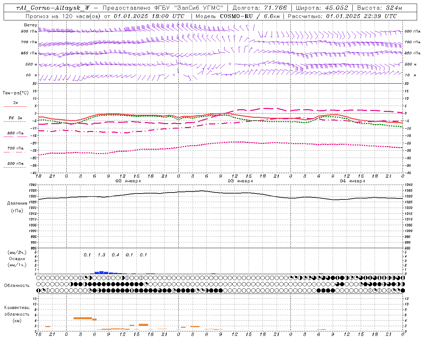
Task: Click the 0.4 precipitation amount value
Action: click(115, 255)
